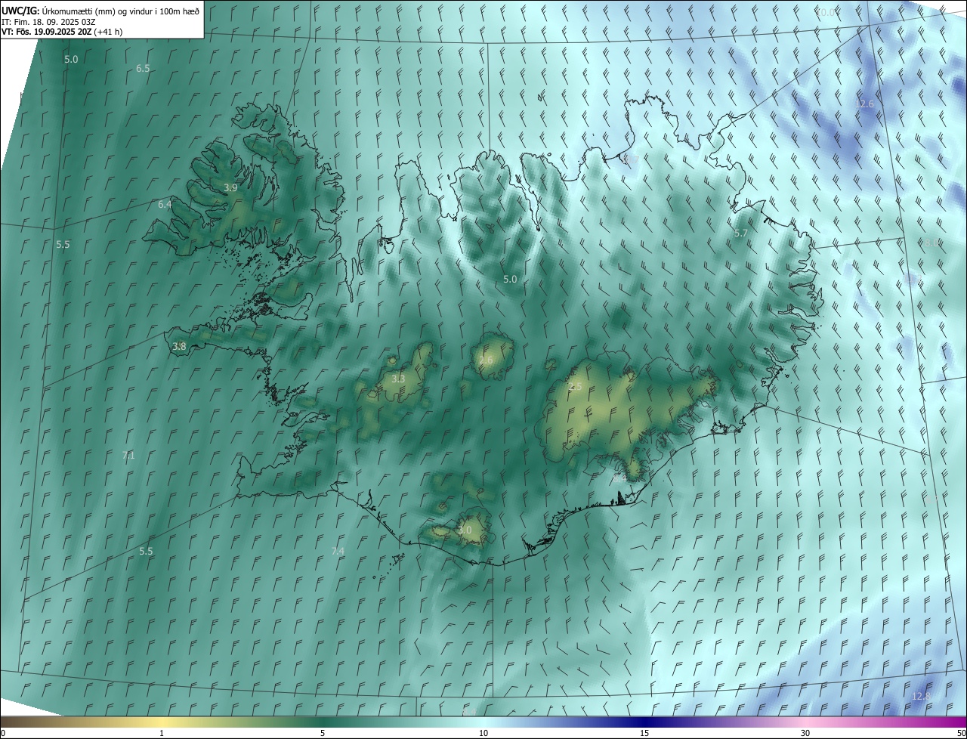Select the initial time line 'IT: Fim. 18. 09. 2025 03Z'
The height and width of the screenshot is (739, 967).
[48, 21]
